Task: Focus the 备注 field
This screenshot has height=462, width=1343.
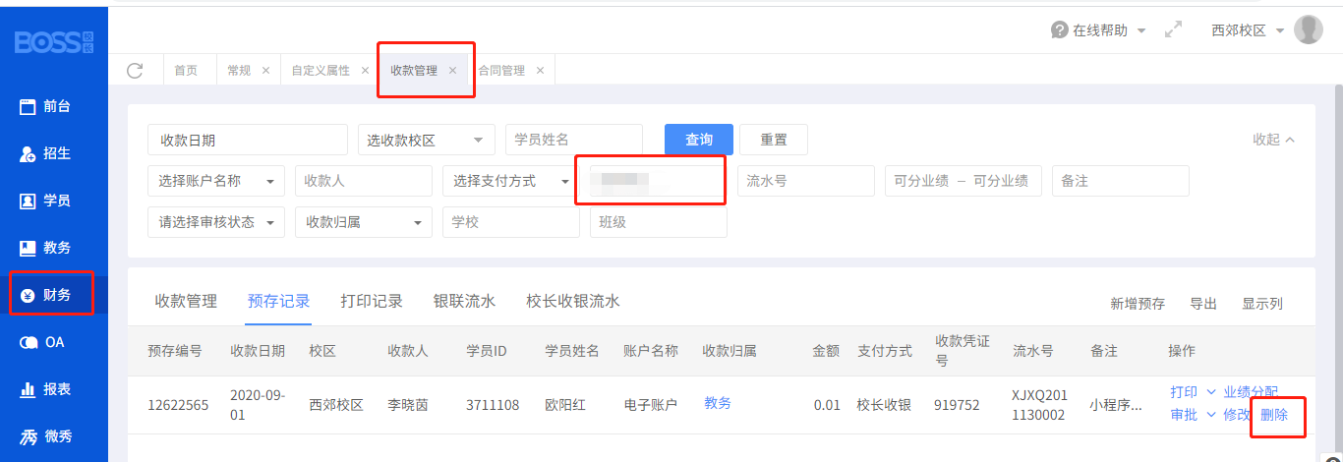Action: pos(1121,181)
